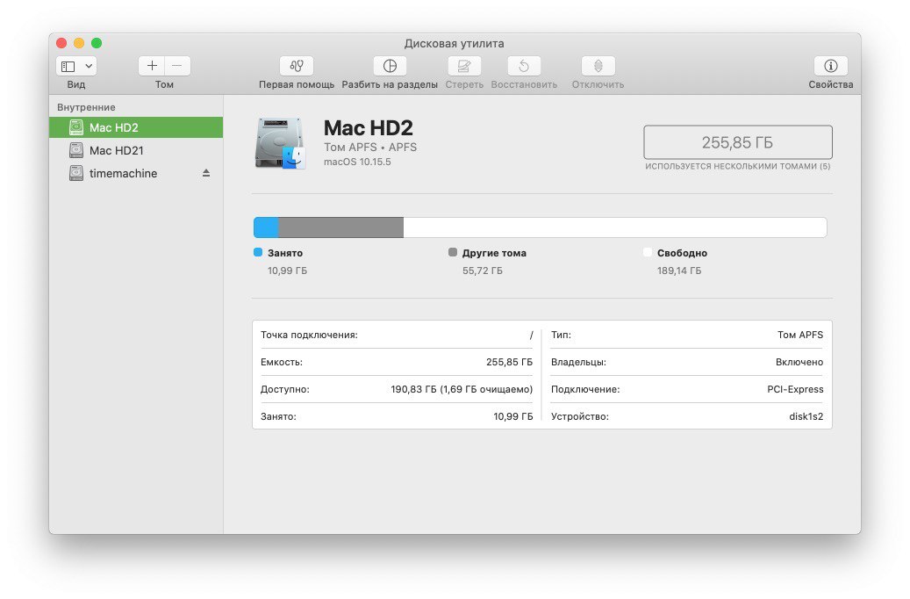This screenshot has height=599, width=910.
Task: Eject the timemachine volume
Action: pyautogui.click(x=206, y=173)
